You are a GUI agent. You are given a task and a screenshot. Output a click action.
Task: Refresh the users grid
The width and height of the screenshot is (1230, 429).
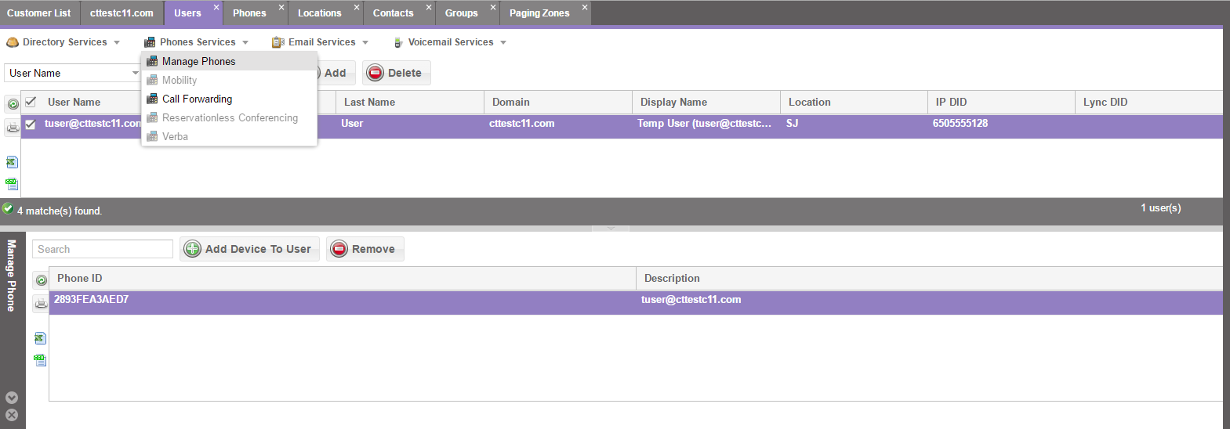click(13, 104)
